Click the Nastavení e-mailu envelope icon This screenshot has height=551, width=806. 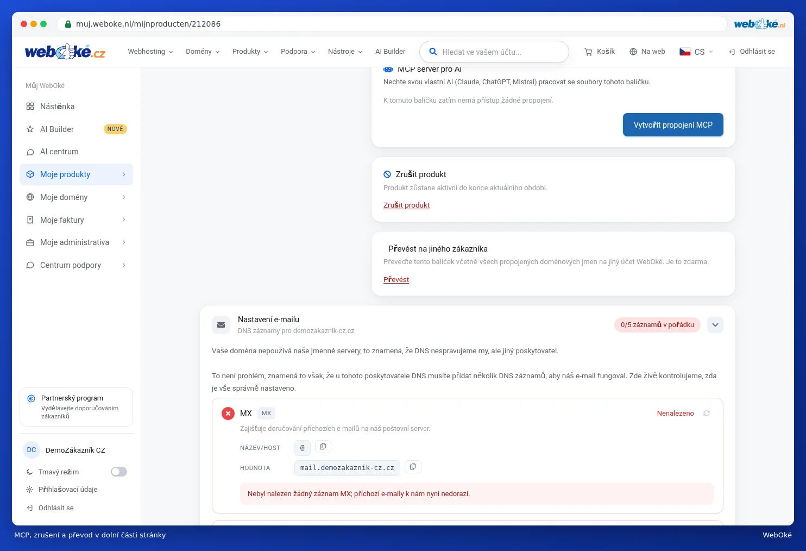pos(221,325)
